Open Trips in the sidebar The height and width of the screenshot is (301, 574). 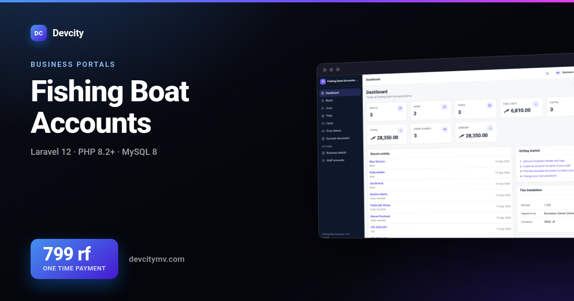340,116
